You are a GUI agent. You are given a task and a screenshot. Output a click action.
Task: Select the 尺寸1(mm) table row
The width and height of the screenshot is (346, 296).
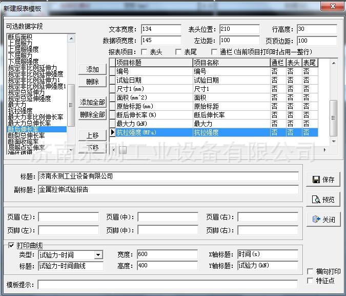[x=214, y=89]
